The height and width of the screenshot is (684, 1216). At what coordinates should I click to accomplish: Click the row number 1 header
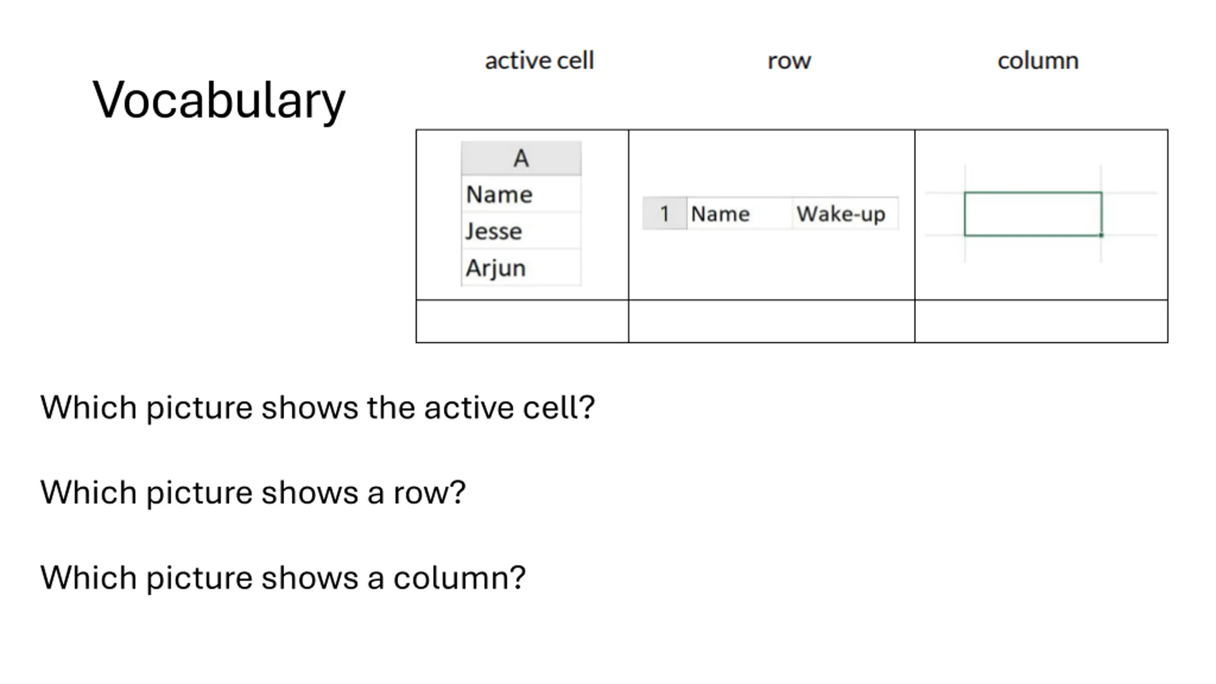(x=665, y=213)
